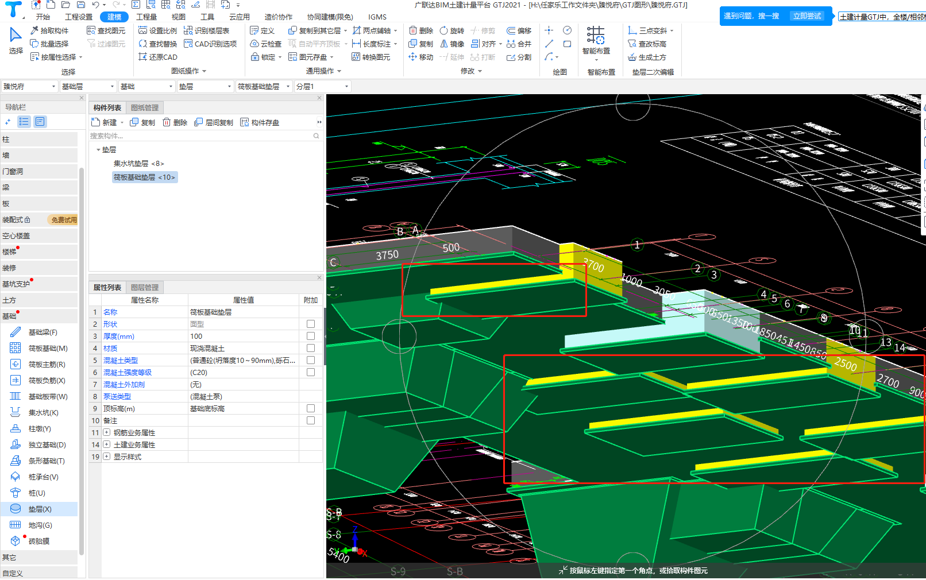Open the 工程量 ribbon tab
Image resolution: width=926 pixels, height=580 pixels.
pyautogui.click(x=146, y=17)
